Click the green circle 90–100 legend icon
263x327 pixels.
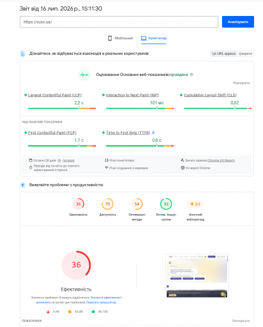pos(93,312)
